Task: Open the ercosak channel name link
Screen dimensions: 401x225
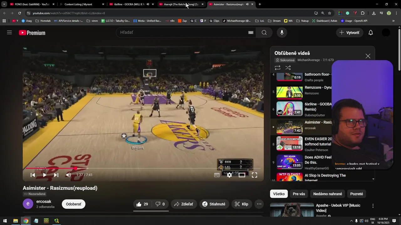Action: tap(44, 202)
